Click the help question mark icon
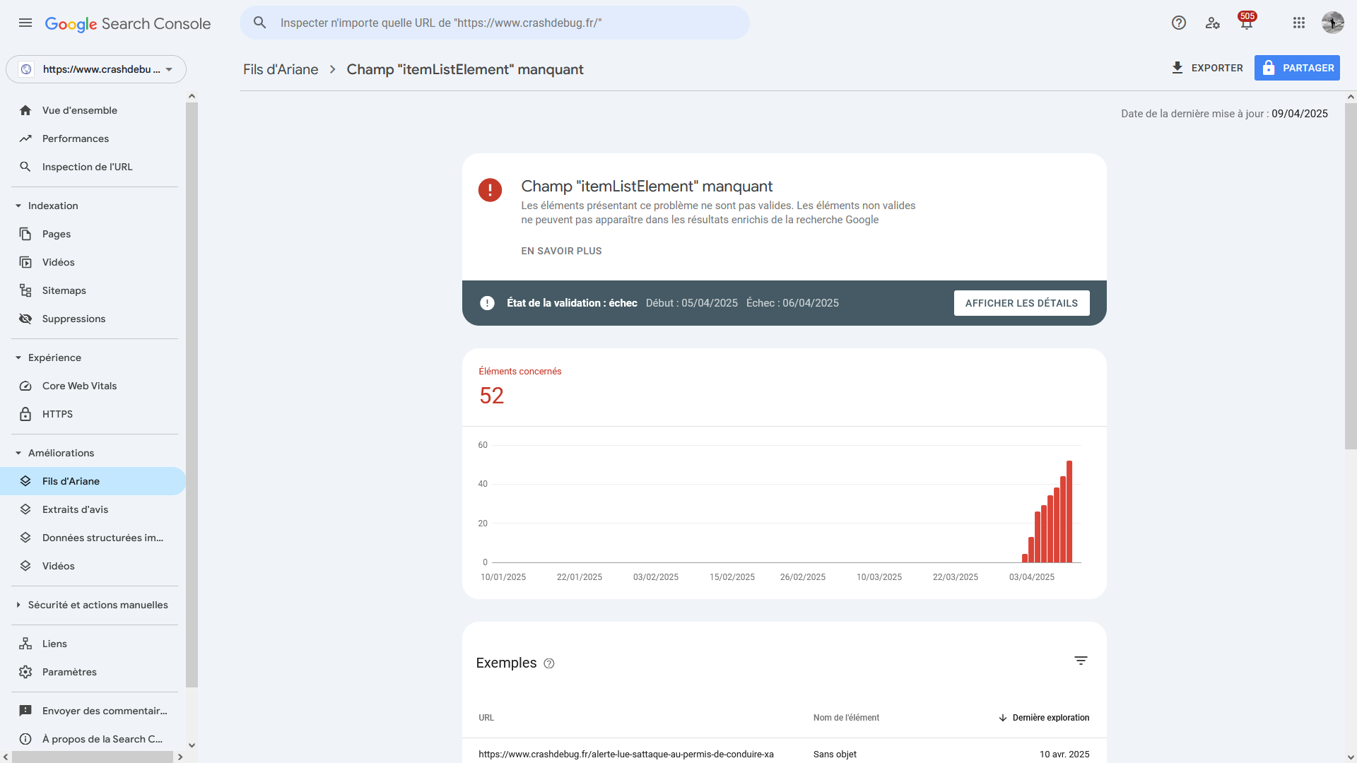This screenshot has width=1357, height=763. click(1178, 23)
